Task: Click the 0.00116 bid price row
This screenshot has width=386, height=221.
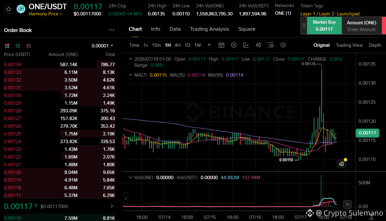Action: pyautogui.click(x=59, y=218)
